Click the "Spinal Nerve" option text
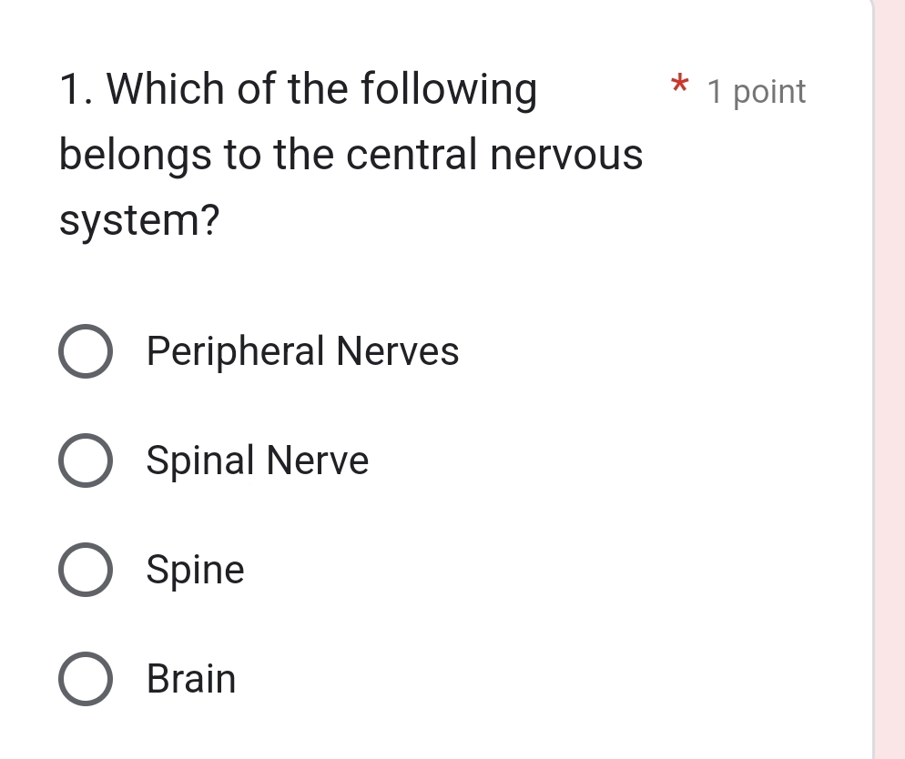Screen dimensions: 905x759 (x=258, y=460)
